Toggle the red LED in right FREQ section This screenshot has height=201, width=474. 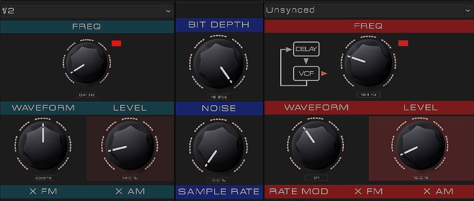click(x=403, y=43)
